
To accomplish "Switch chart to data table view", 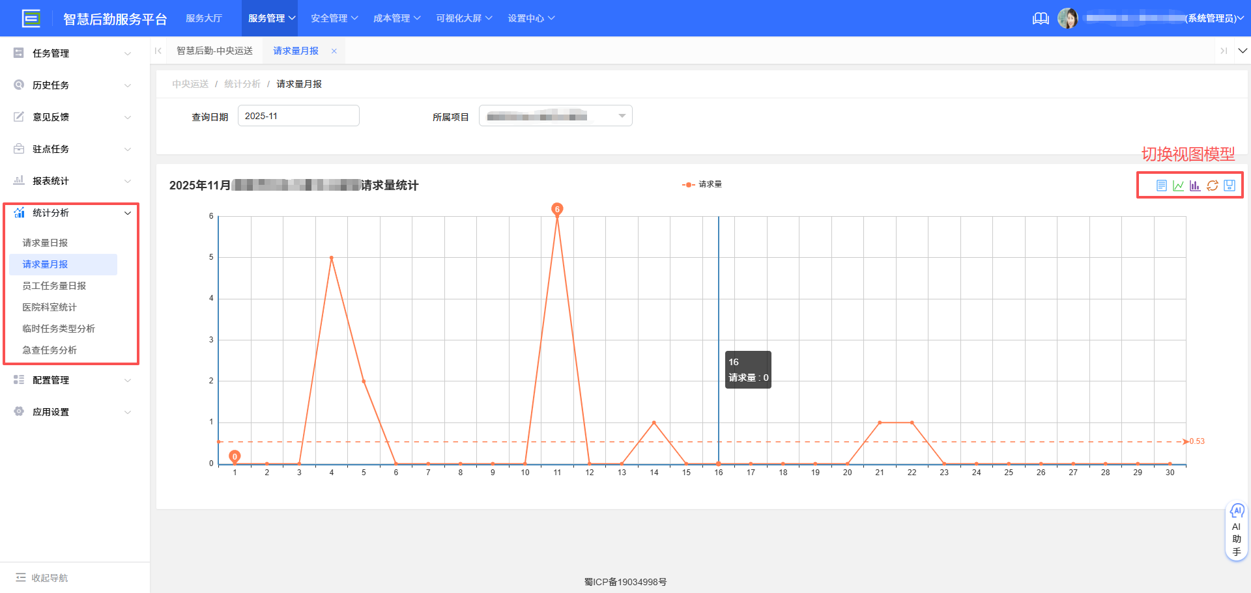I will [1161, 186].
